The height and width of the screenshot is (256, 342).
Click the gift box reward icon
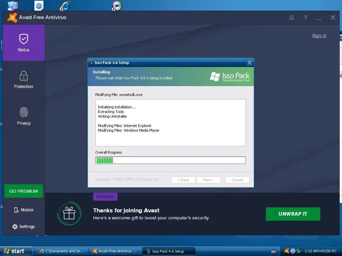69,213
